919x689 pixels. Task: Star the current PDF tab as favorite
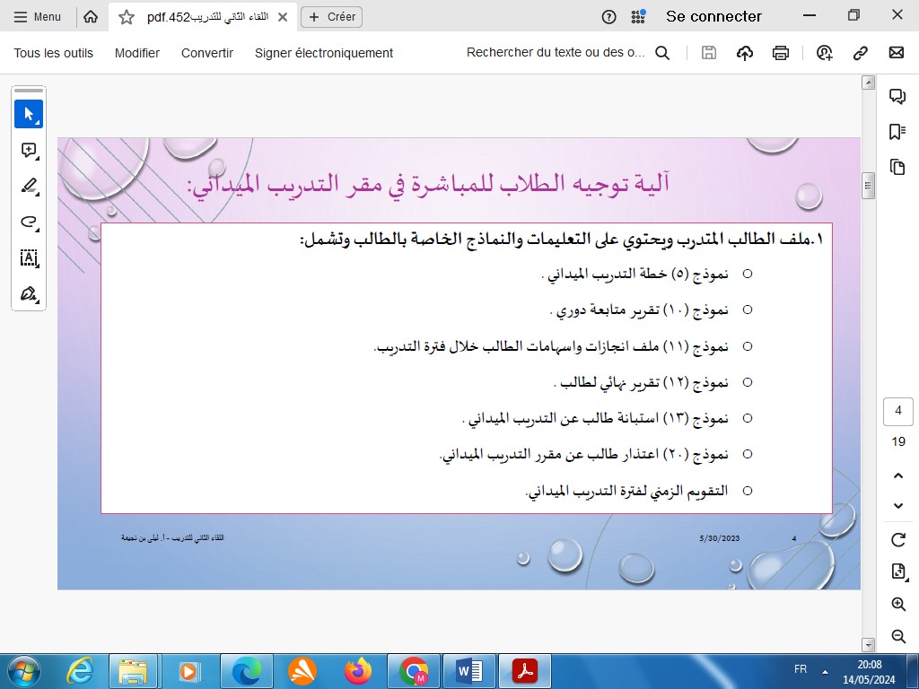[x=127, y=17]
